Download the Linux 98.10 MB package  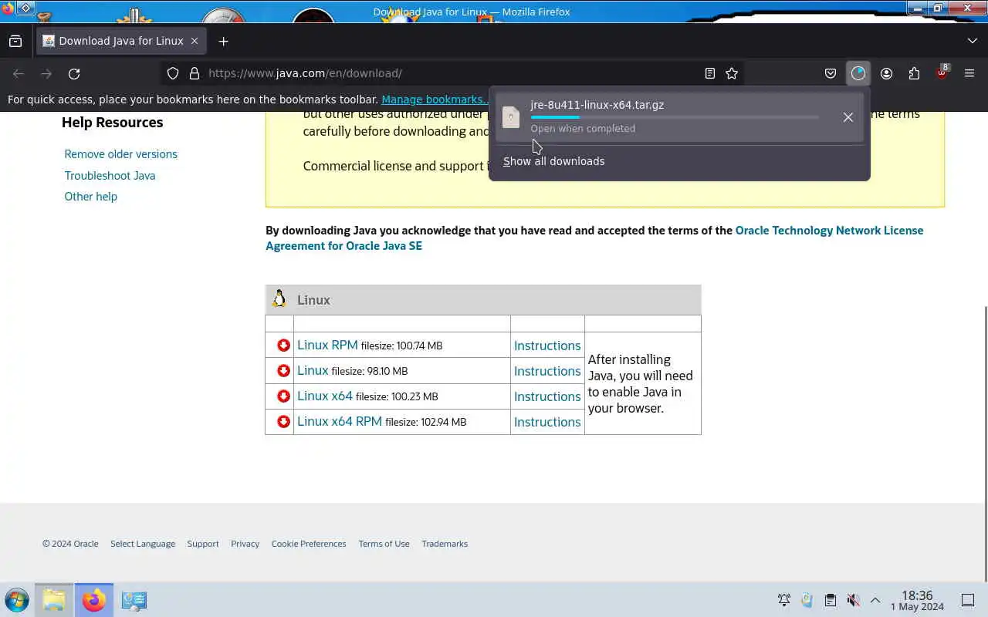[313, 370]
